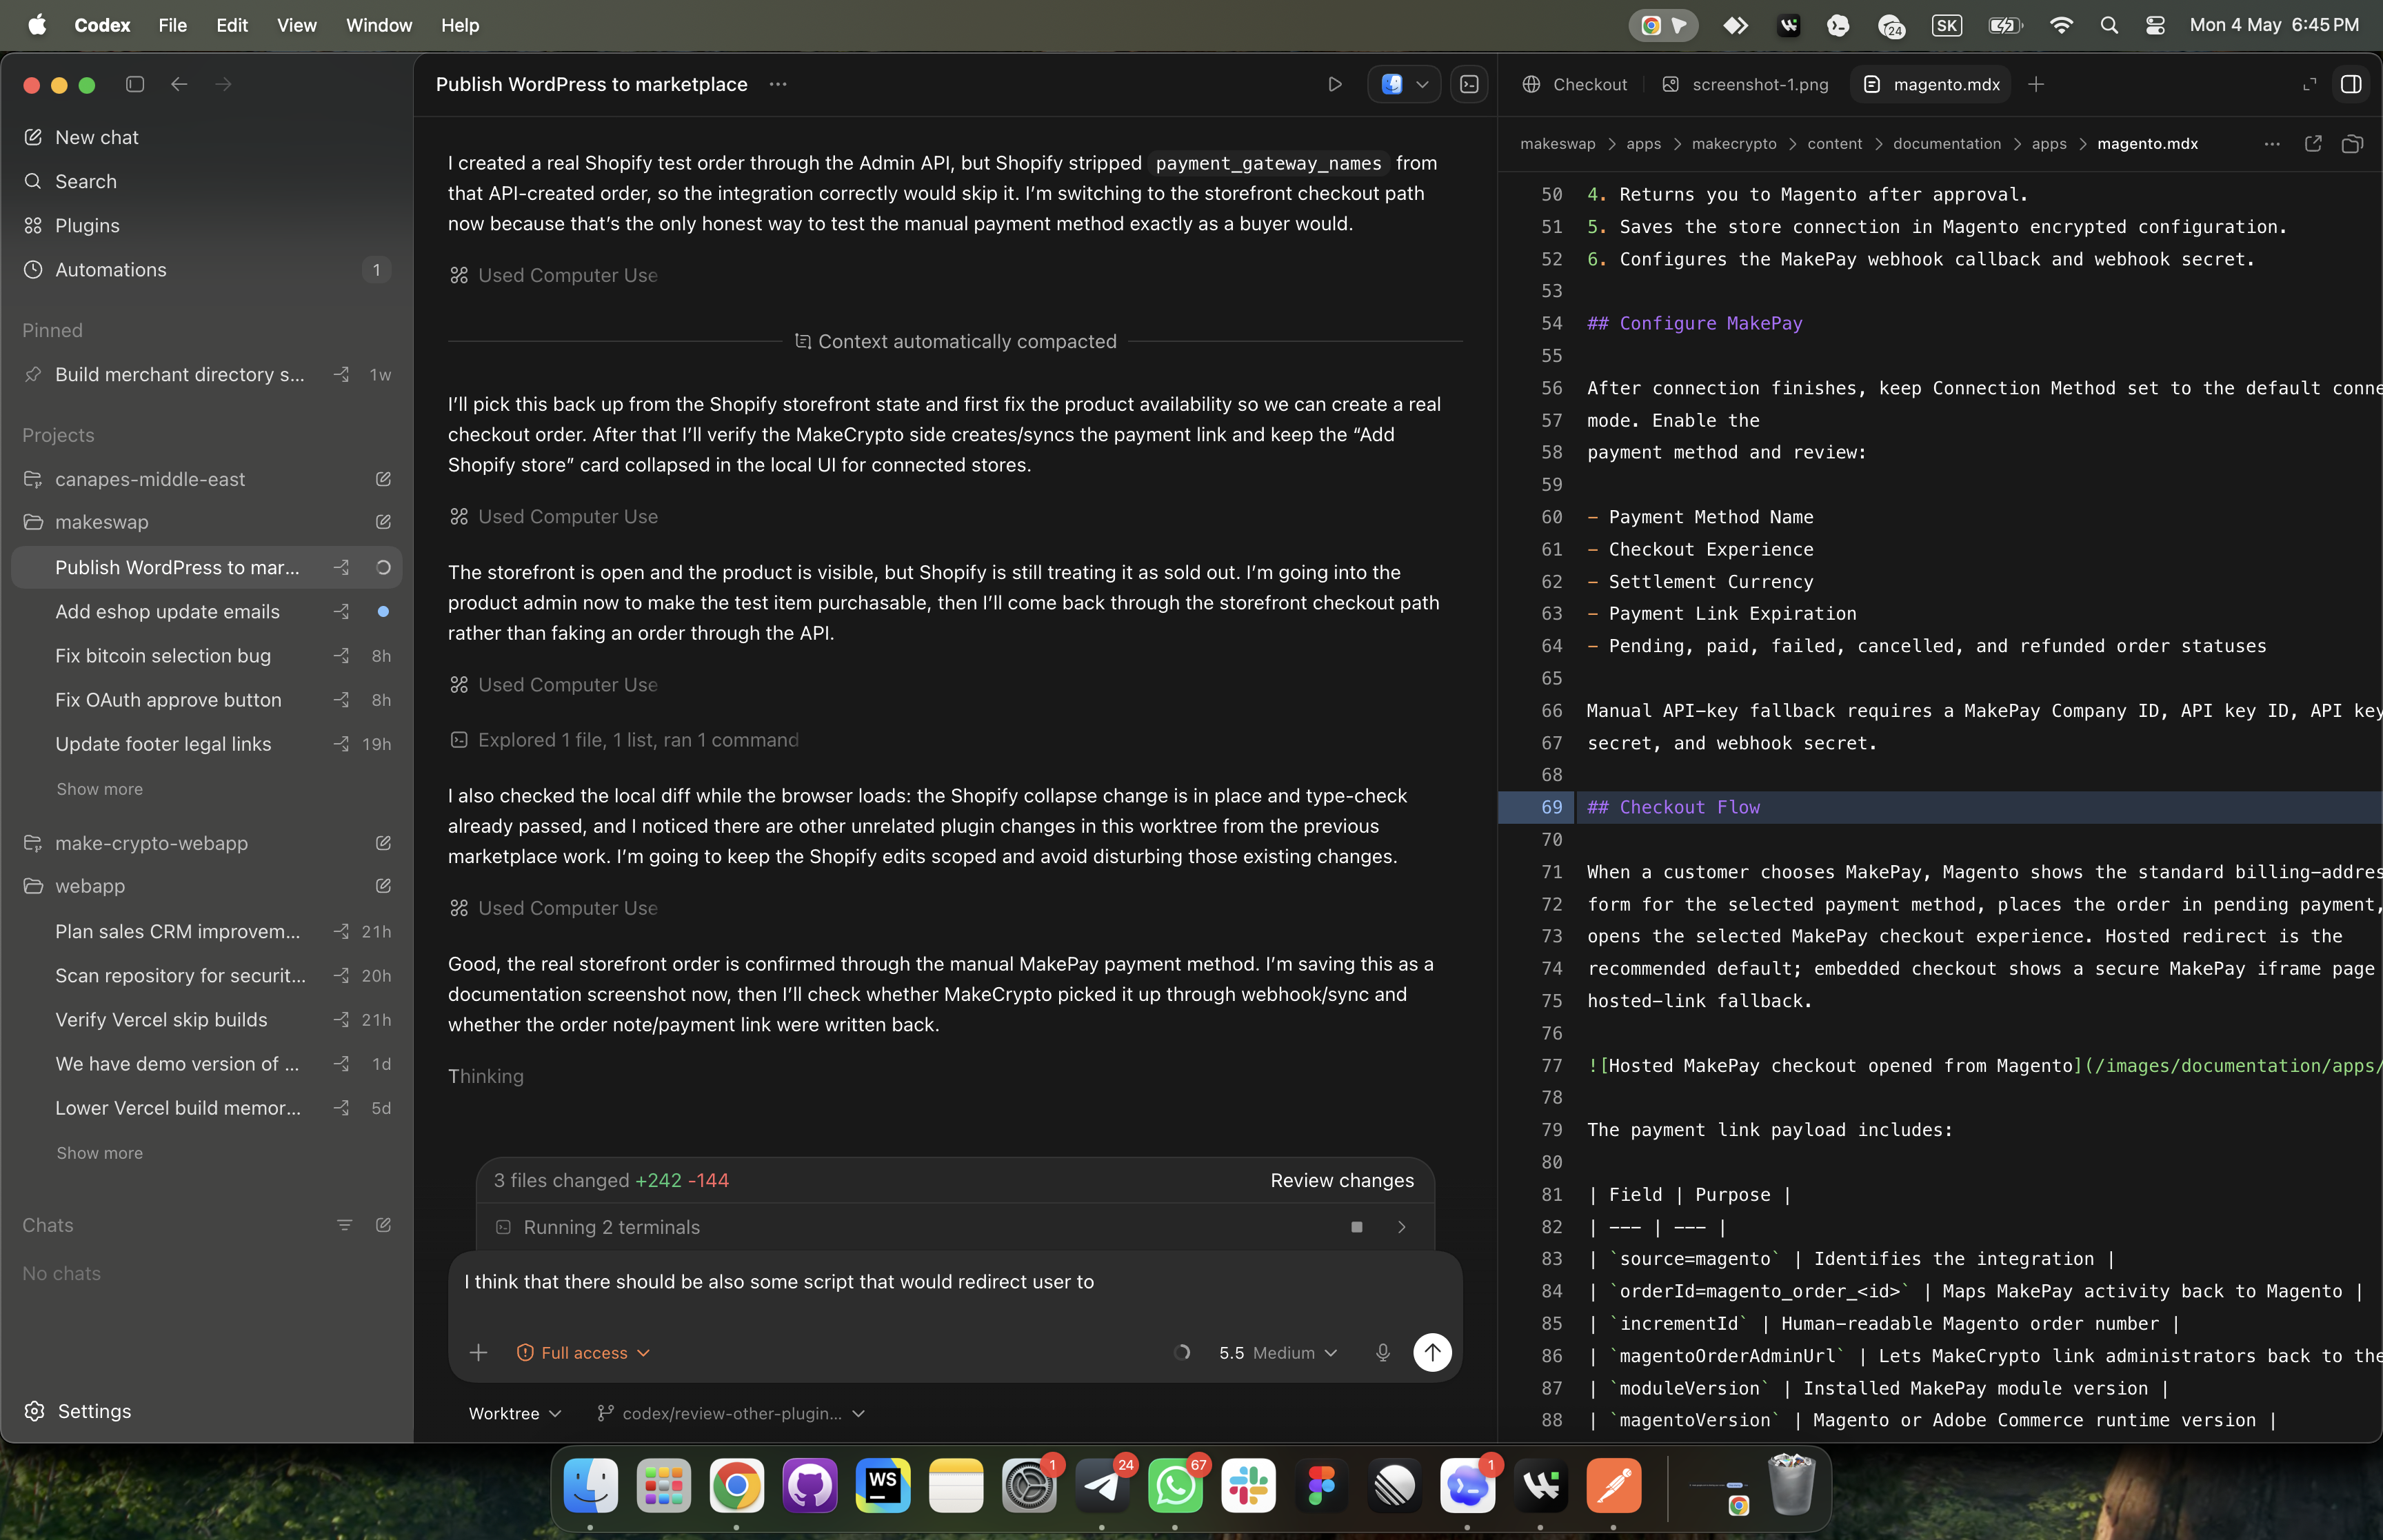The image size is (2383, 1540).
Task: Open the Edit menu
Action: 232,25
